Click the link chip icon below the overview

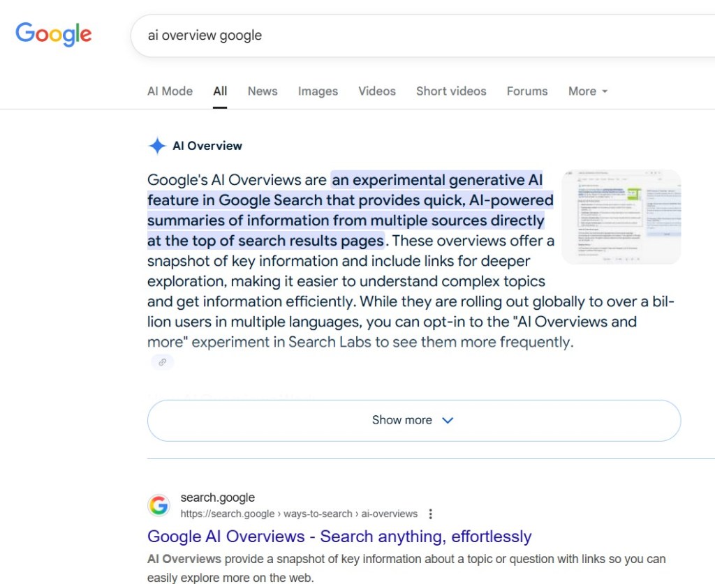coord(163,362)
